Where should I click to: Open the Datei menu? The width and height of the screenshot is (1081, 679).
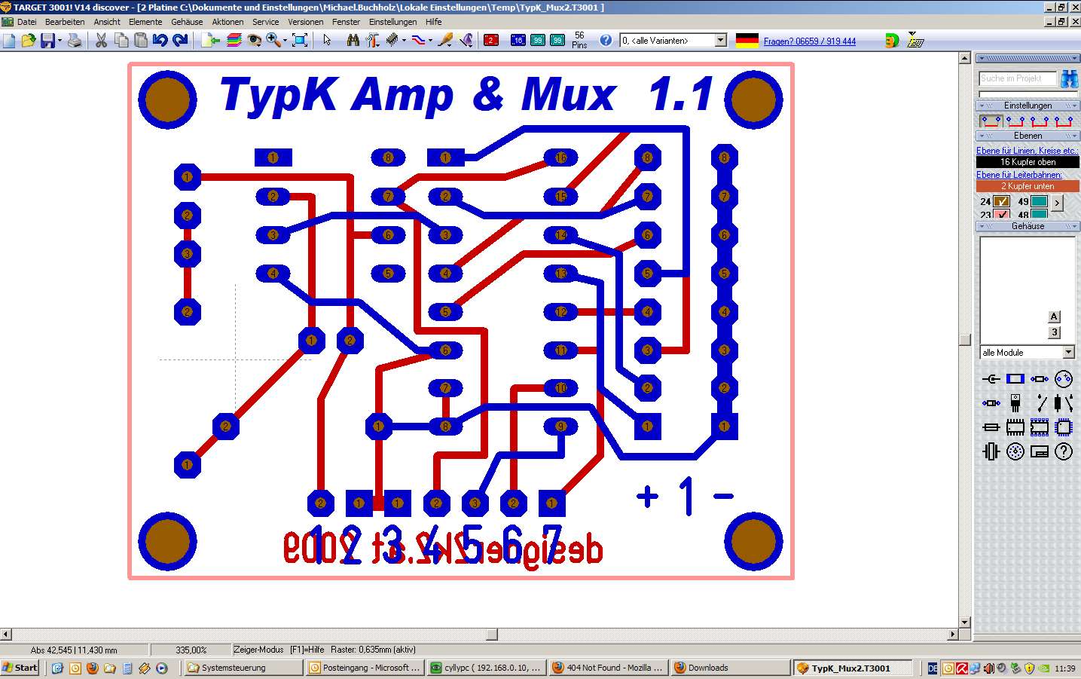[26, 22]
